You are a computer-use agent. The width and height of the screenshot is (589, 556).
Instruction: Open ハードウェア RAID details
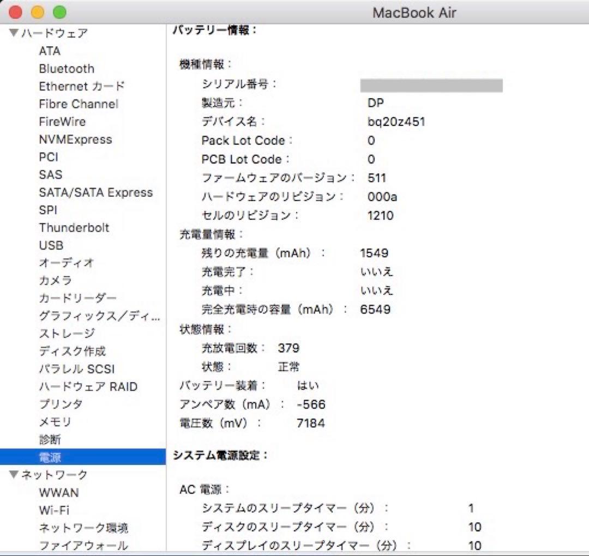point(88,386)
